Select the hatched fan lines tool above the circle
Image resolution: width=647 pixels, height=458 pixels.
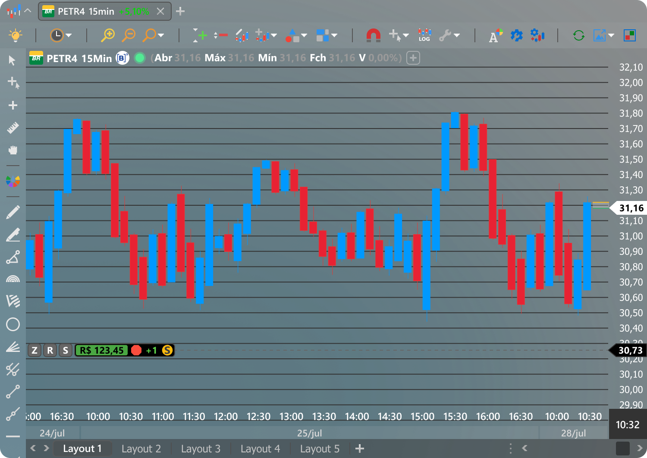tap(13, 301)
